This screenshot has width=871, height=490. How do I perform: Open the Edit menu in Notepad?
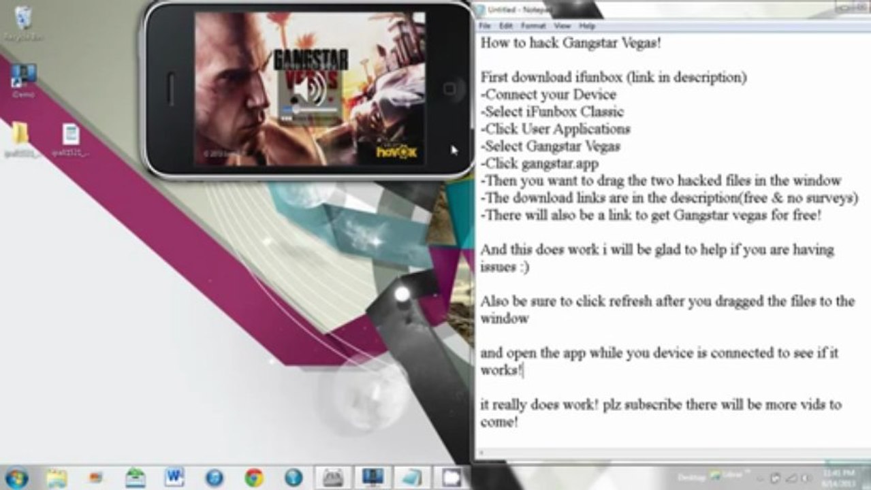coord(505,26)
